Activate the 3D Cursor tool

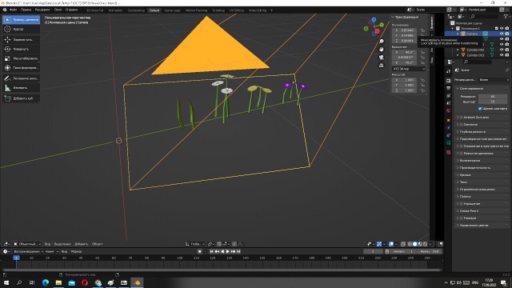click(22, 29)
